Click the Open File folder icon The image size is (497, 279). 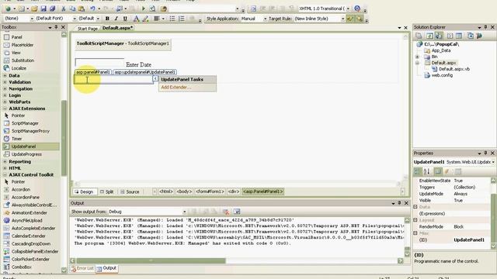[34, 9]
